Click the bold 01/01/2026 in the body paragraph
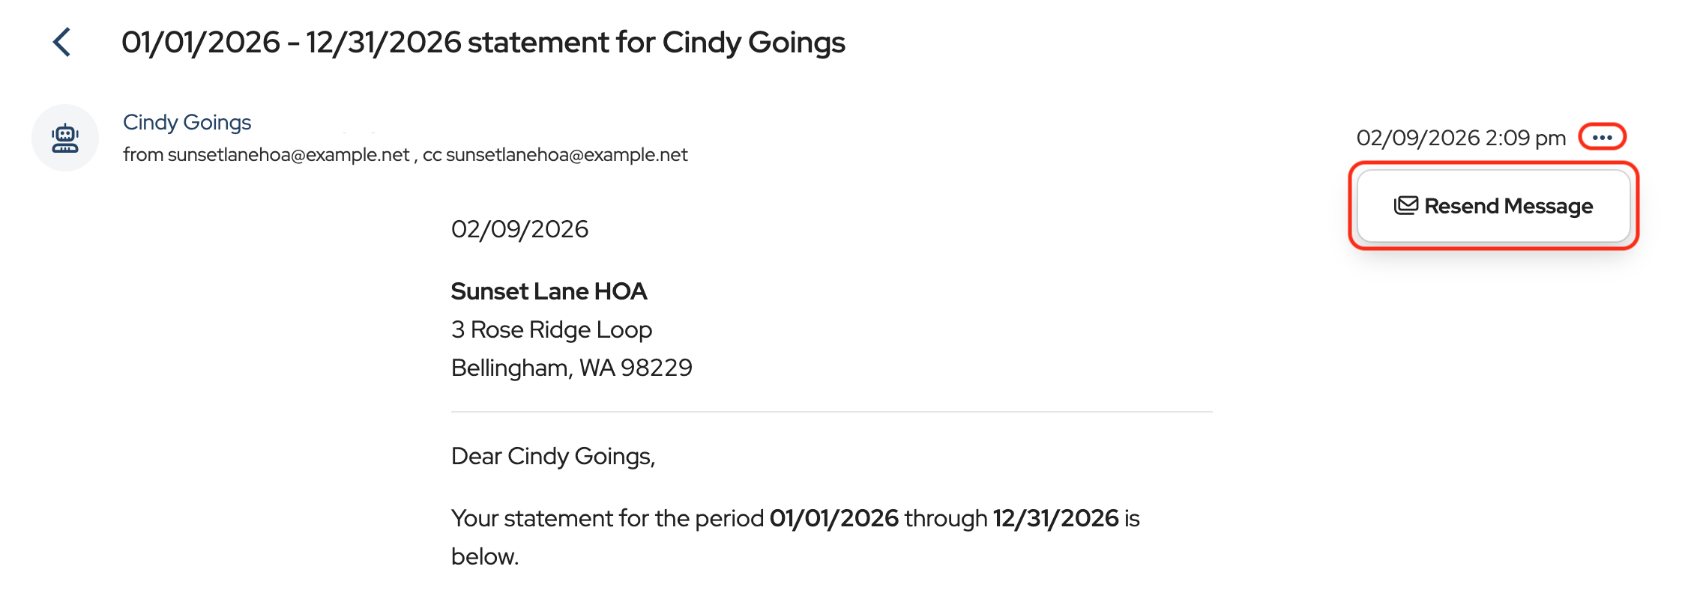Image resolution: width=1682 pixels, height=593 pixels. 834,518
